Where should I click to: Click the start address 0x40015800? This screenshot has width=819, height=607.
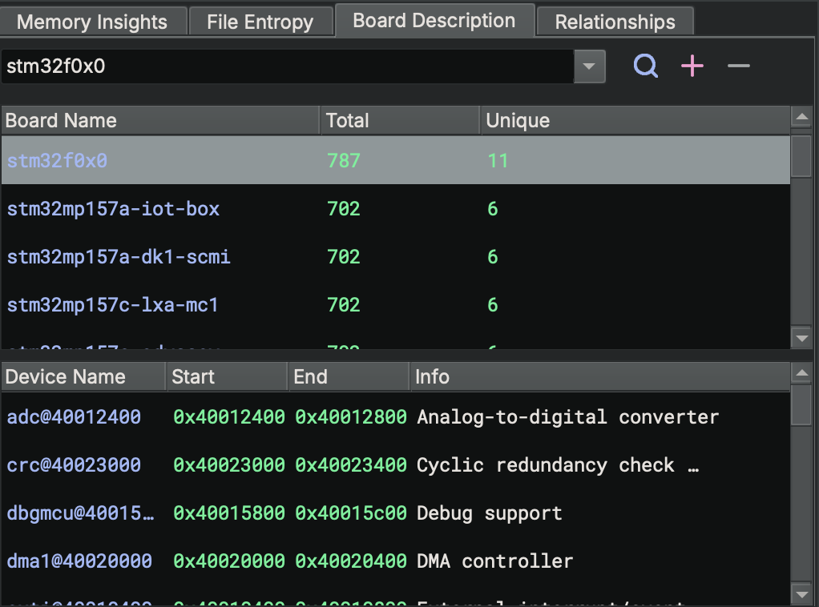(229, 513)
